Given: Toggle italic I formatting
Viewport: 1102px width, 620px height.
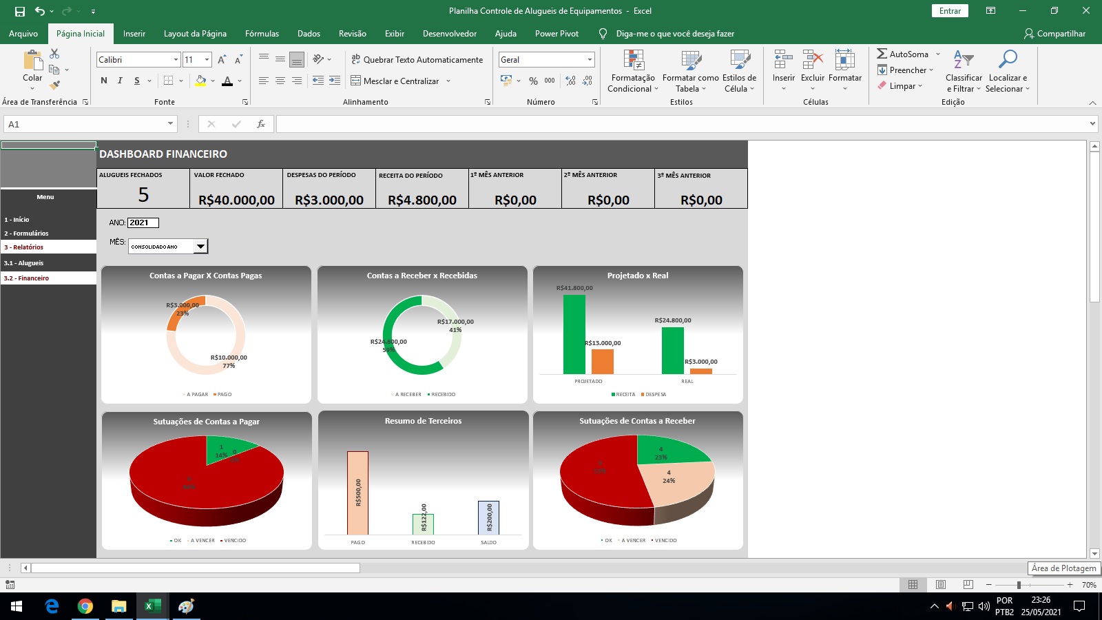Looking at the screenshot, I should click(x=120, y=81).
